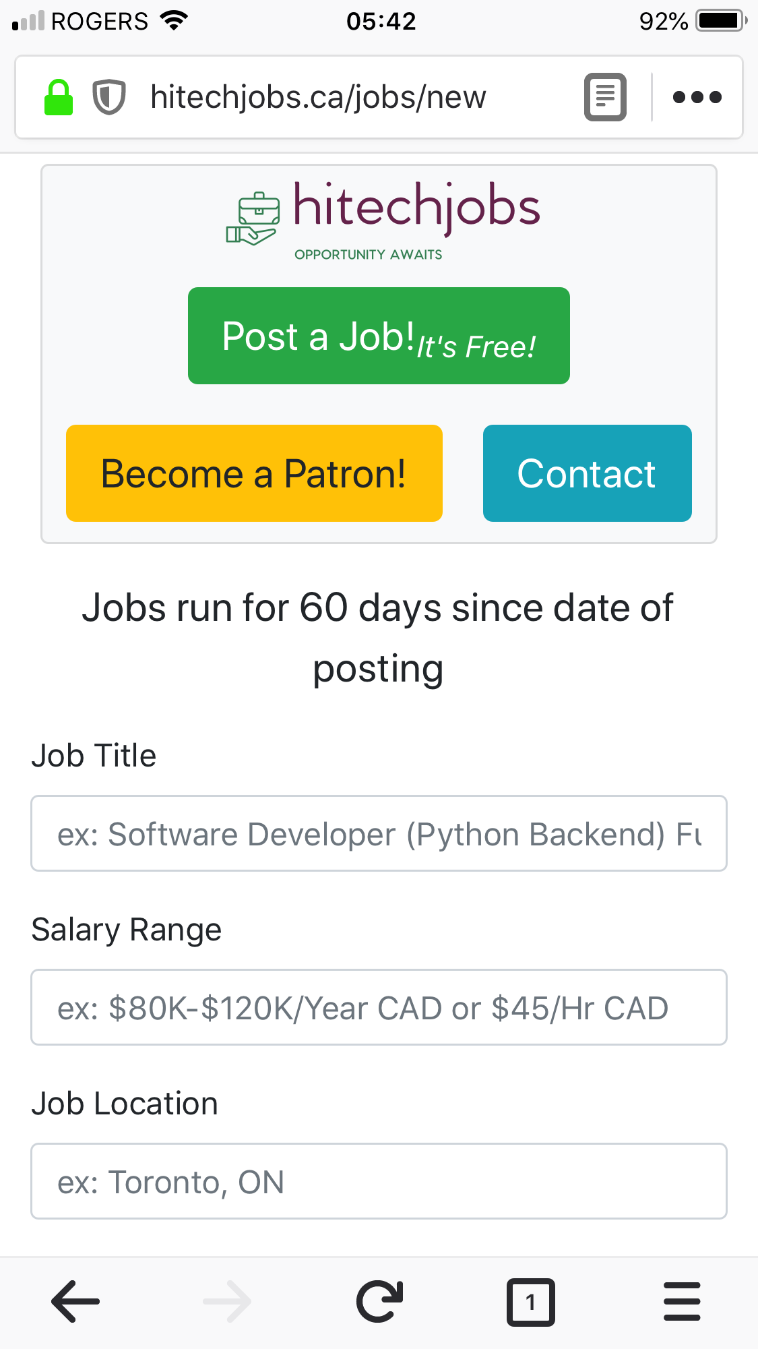Focus the Job Title text field
The height and width of the screenshot is (1349, 758).
(379, 834)
